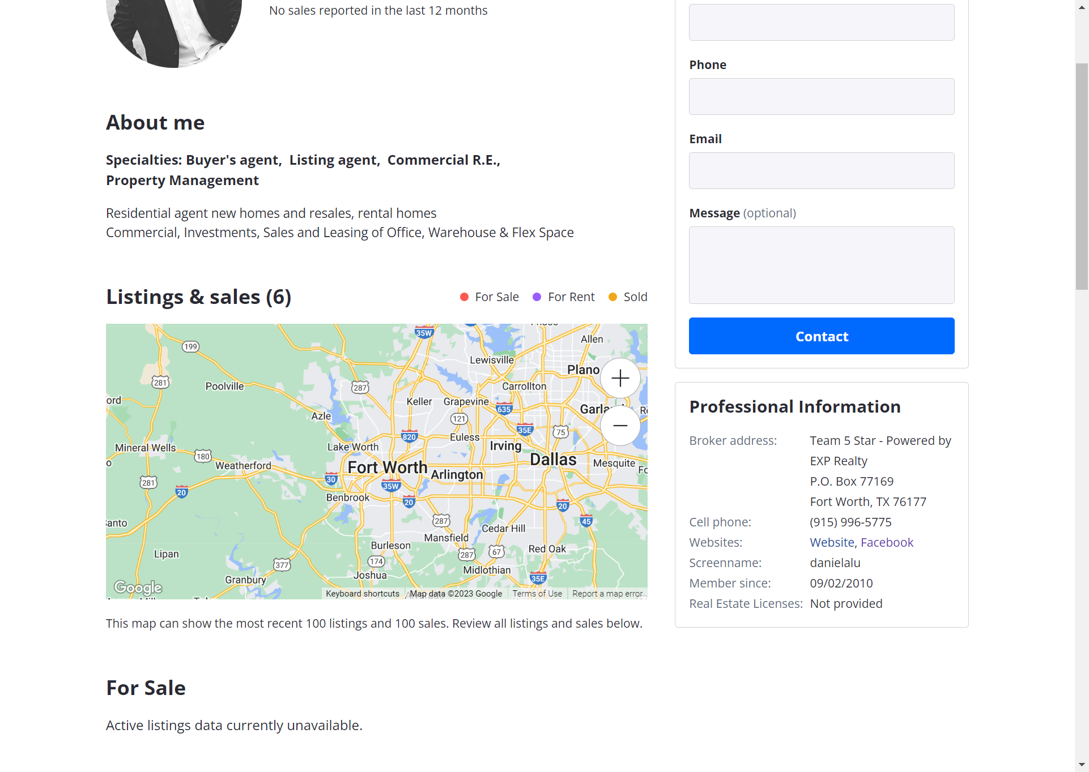Image resolution: width=1089 pixels, height=772 pixels.
Task: Click the Listings & sales (6) heading
Action: pos(199,297)
